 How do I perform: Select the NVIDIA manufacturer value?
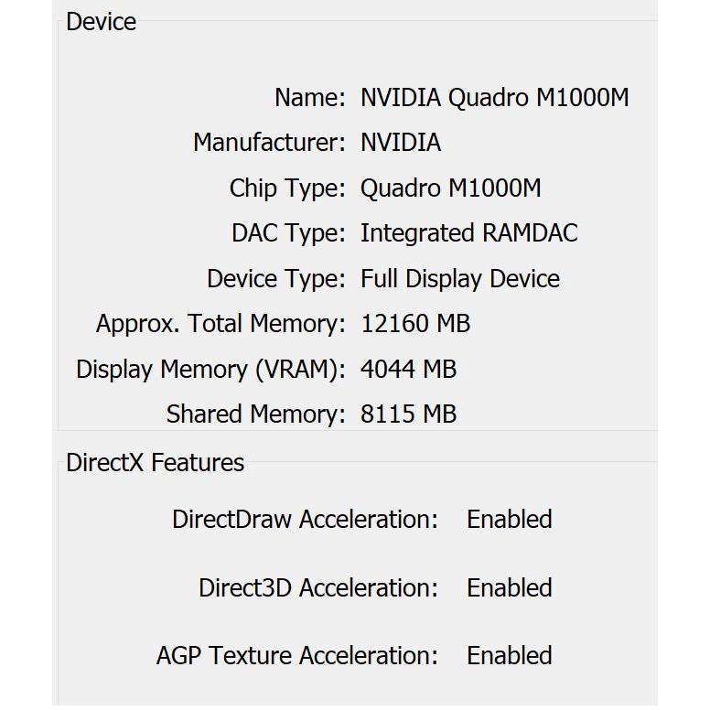click(400, 143)
